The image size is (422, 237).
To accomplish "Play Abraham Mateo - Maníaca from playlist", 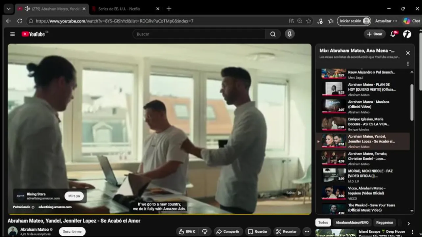I will (363, 107).
